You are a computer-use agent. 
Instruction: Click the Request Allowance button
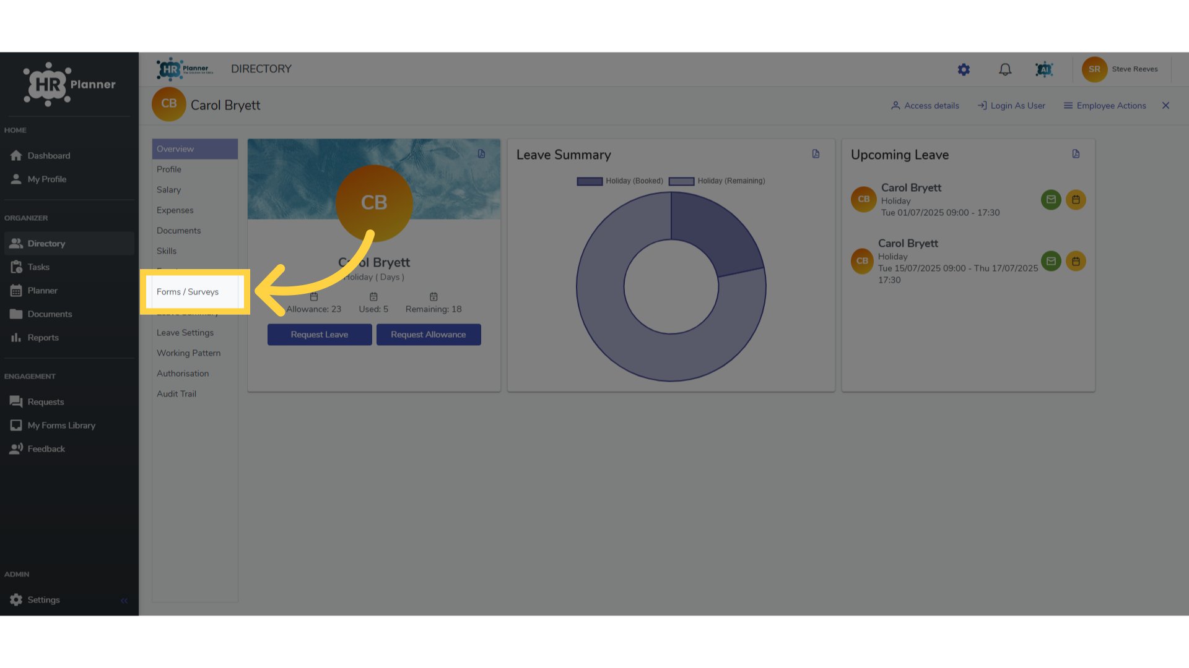click(429, 335)
